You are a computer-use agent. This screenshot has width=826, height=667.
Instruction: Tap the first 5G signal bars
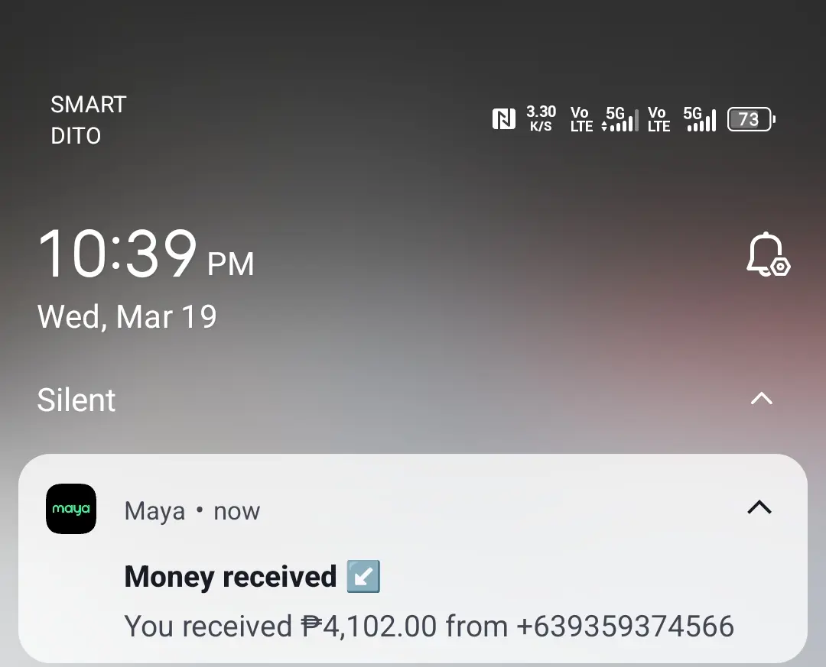tap(620, 119)
